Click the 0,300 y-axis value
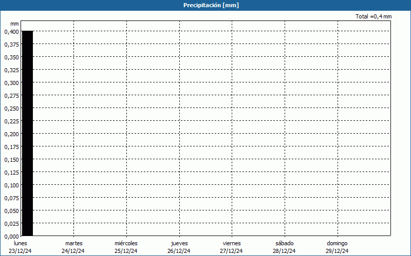Screen dimensions: 411x256 [x=11, y=83]
